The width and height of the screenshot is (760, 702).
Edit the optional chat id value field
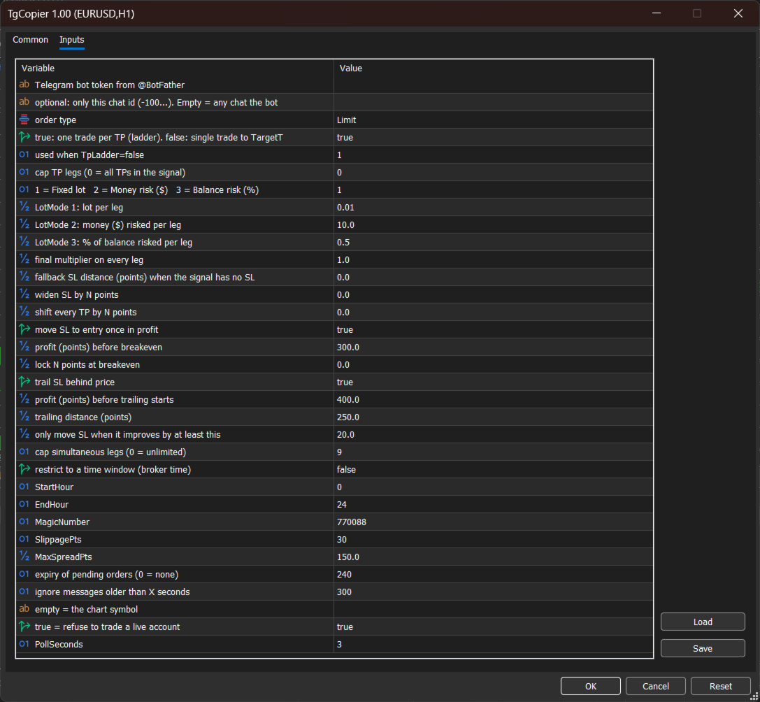click(494, 102)
